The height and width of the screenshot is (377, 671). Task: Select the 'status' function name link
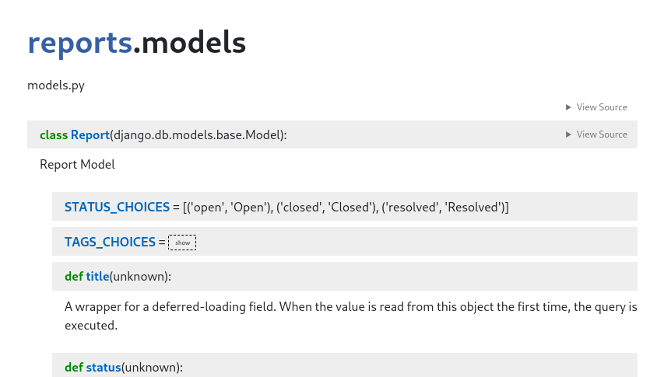104,368
